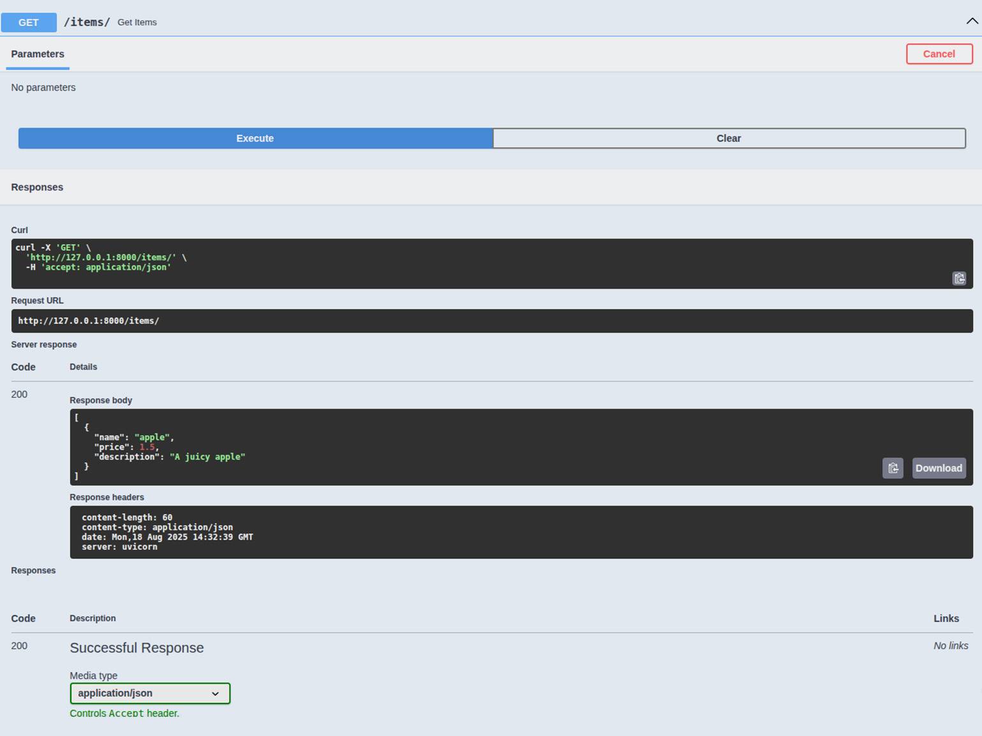This screenshot has width=982, height=736.
Task: Click the Get Items summary text
Action: 137,22
